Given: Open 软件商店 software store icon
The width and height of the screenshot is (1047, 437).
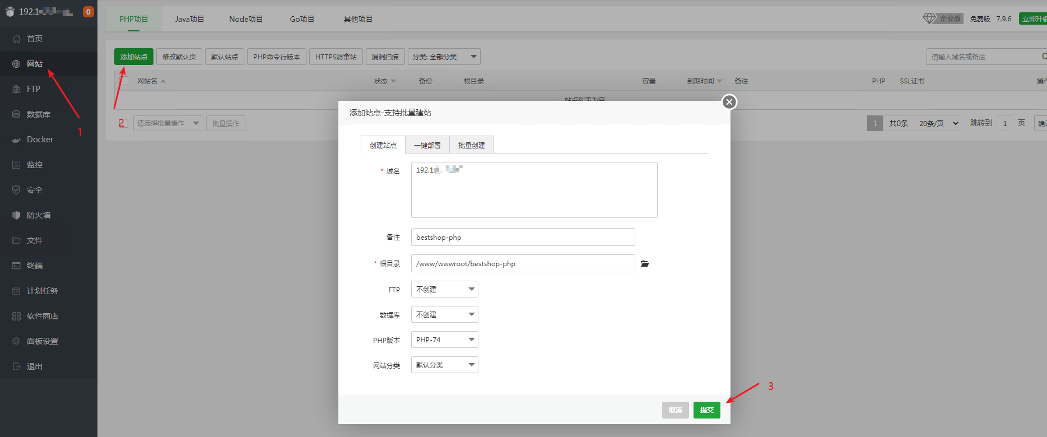Looking at the screenshot, I should point(16,316).
